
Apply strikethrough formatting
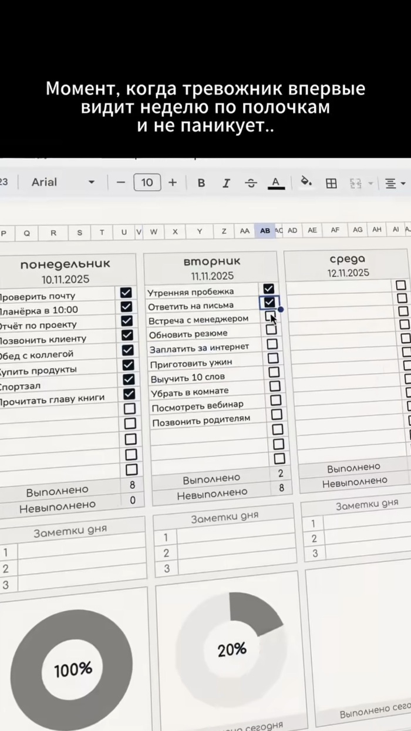(x=251, y=183)
